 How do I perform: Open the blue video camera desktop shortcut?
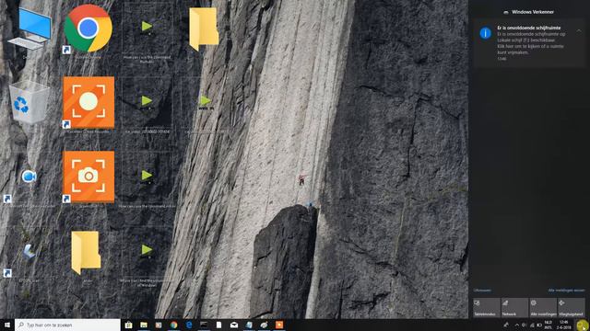coord(29,177)
